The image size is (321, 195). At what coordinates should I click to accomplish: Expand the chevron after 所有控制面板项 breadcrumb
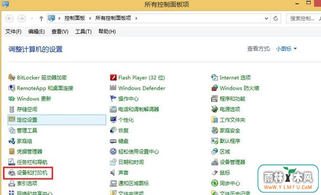(136, 18)
